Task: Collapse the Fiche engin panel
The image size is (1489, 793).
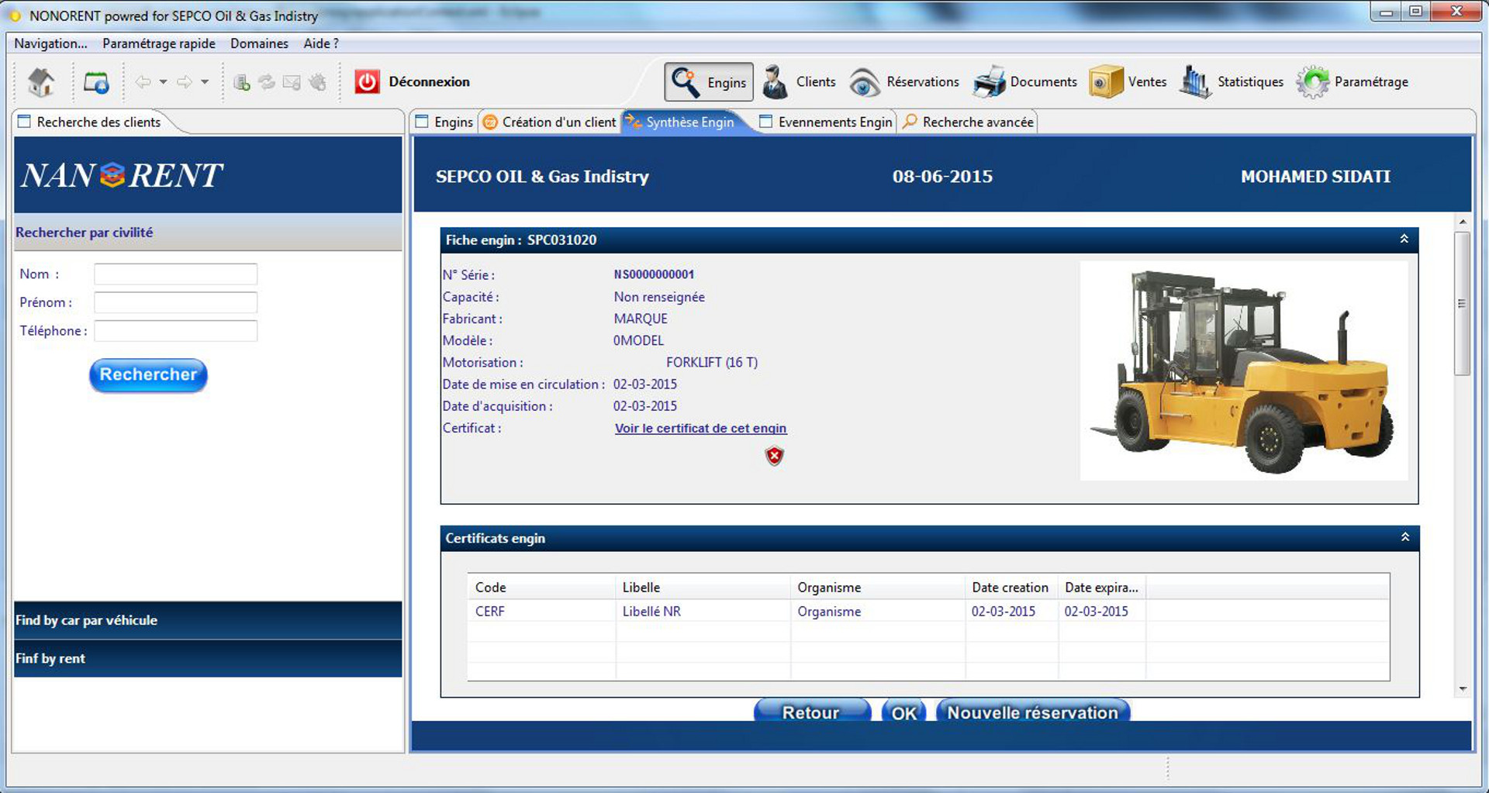Action: click(x=1404, y=240)
